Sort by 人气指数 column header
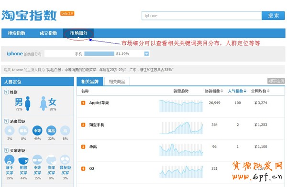 [x=237, y=91]
